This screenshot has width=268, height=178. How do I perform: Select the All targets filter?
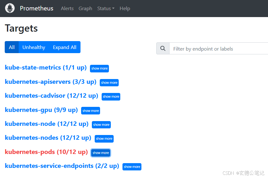pos(12,47)
